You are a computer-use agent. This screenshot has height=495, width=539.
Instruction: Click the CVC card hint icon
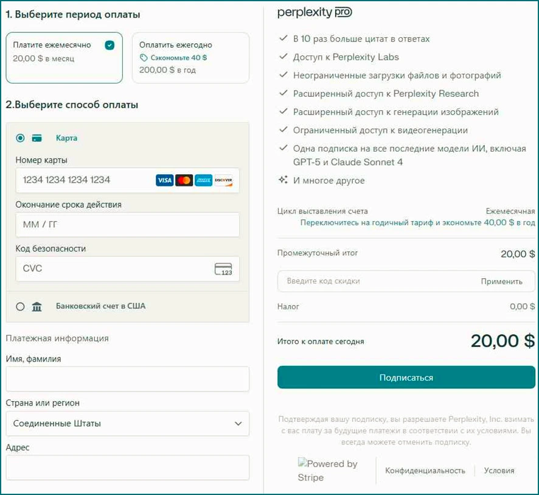point(223,269)
